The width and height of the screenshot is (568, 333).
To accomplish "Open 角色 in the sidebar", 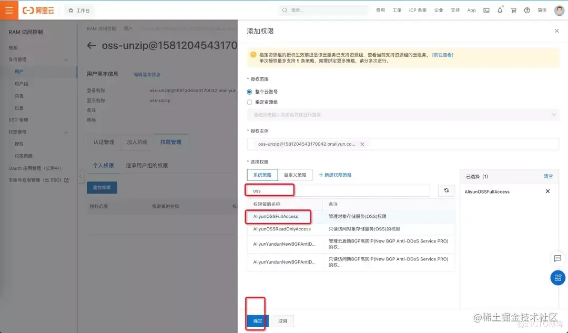I will click(x=19, y=96).
